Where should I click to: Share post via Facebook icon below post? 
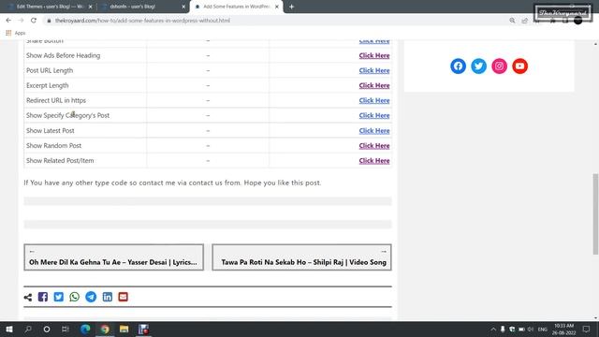click(43, 297)
